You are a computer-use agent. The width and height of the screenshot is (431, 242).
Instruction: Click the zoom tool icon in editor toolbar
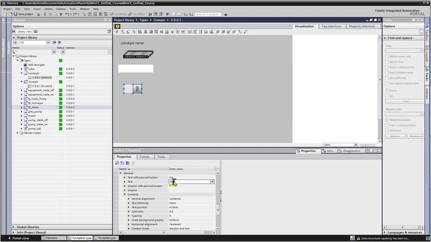(x=134, y=32)
